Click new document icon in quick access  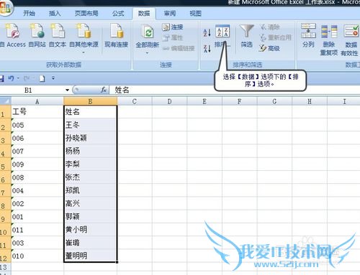click(42, 78)
